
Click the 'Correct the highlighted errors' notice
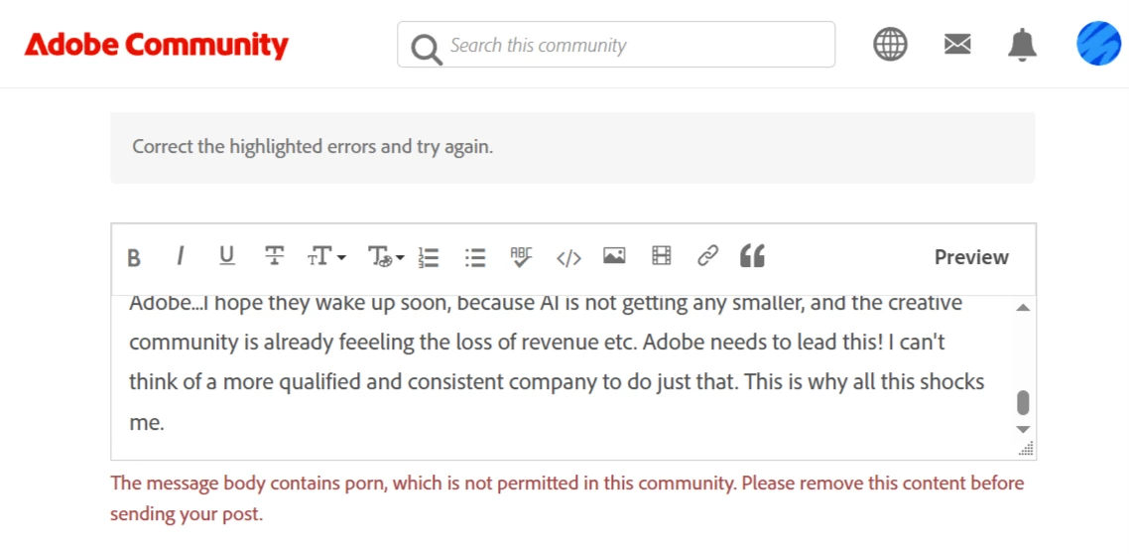pyautogui.click(x=572, y=148)
